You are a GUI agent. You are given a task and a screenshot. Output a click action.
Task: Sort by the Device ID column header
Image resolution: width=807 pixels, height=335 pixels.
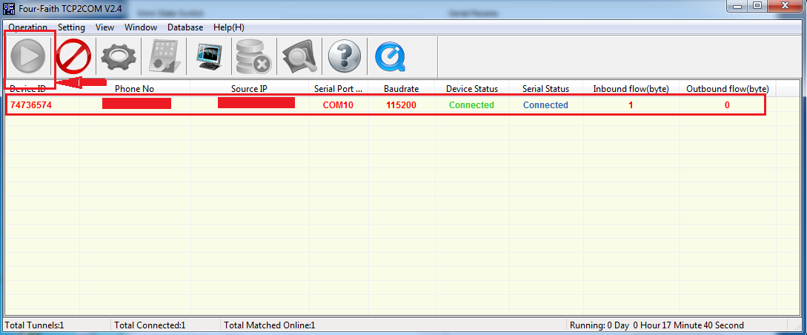pos(42,88)
